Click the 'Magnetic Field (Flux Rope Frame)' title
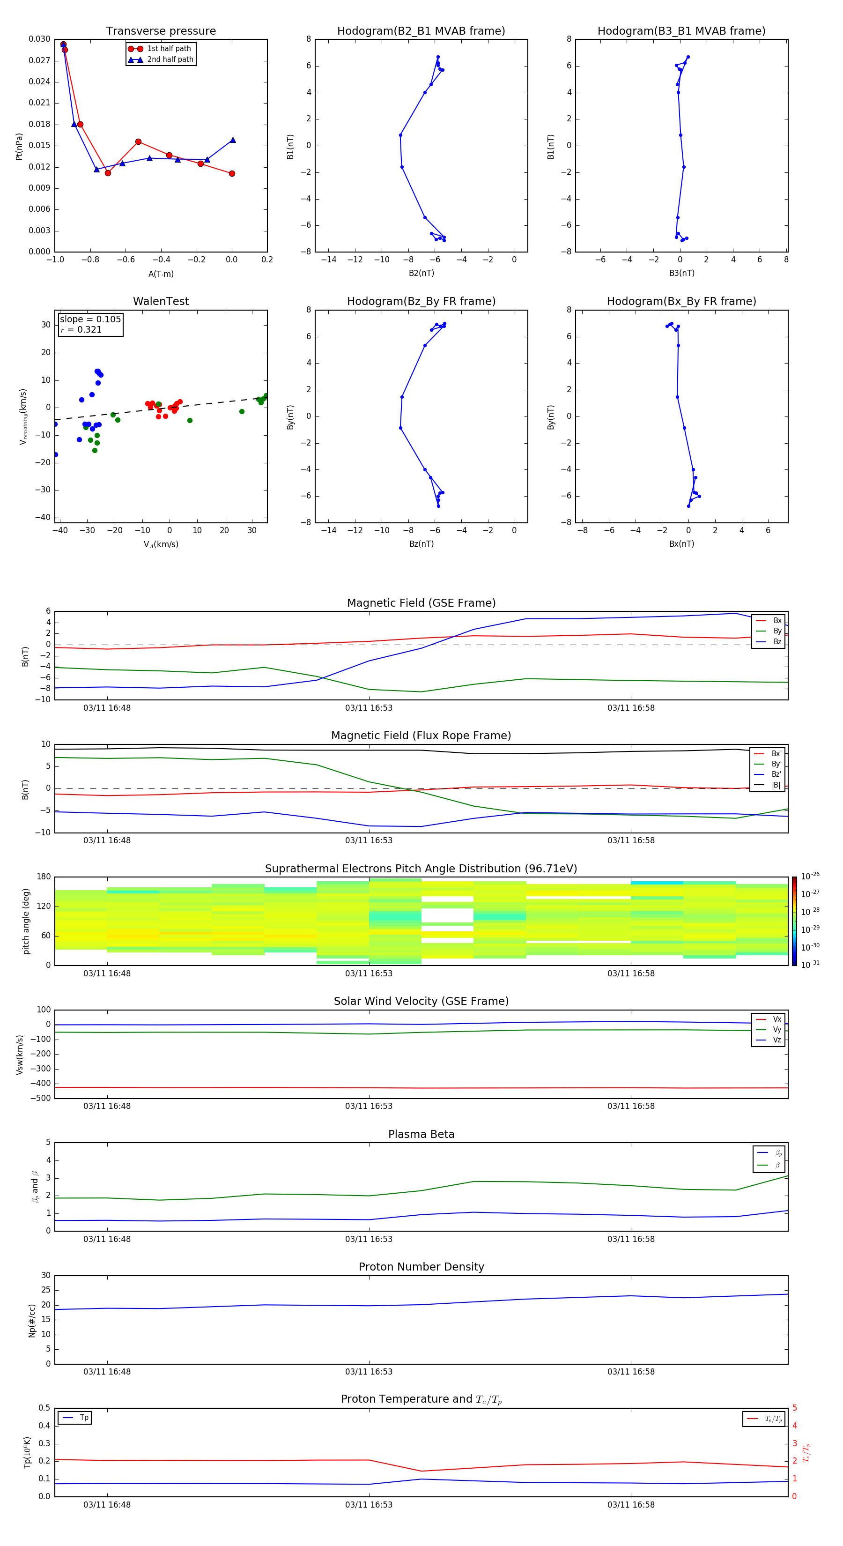Viewport: 843px width, 1546px height. 421,736
